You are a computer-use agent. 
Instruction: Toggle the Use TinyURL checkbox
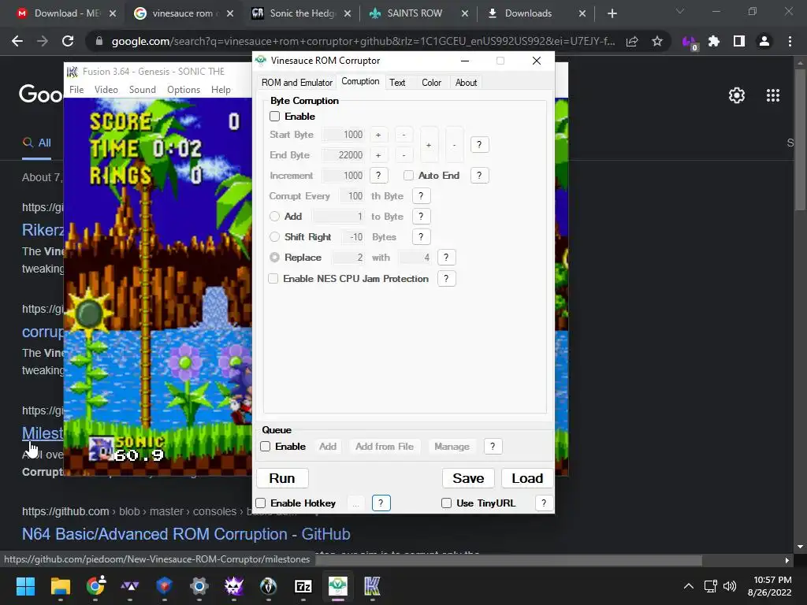click(446, 503)
